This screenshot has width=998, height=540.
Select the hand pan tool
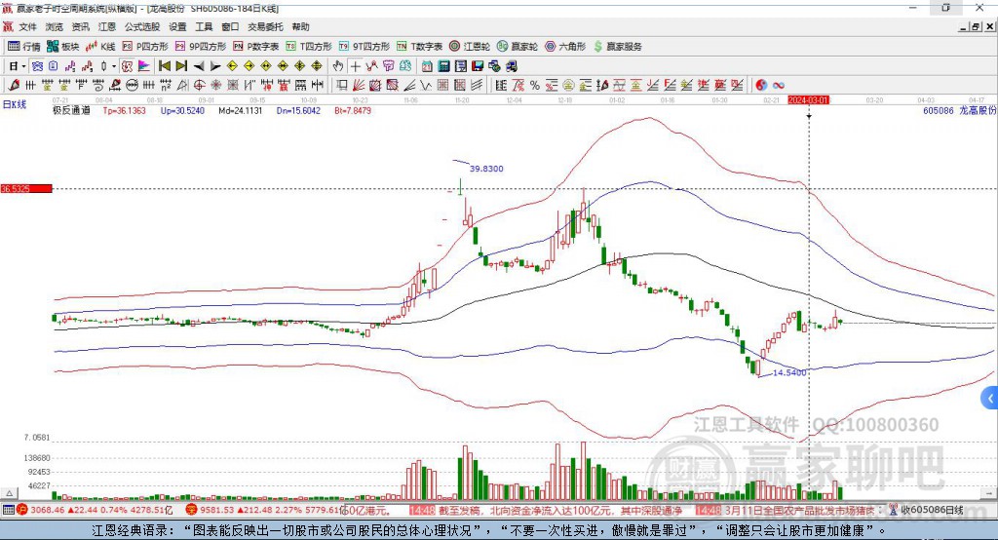point(338,66)
